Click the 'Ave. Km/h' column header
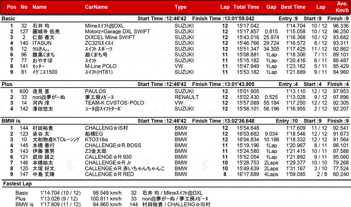Screen dimensions: 351x207 342,7
